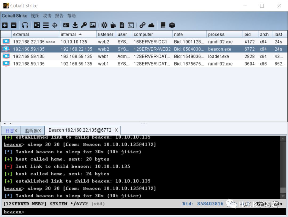Click the lost link to child beacon line
The height and width of the screenshot is (217, 288).
point(67,166)
